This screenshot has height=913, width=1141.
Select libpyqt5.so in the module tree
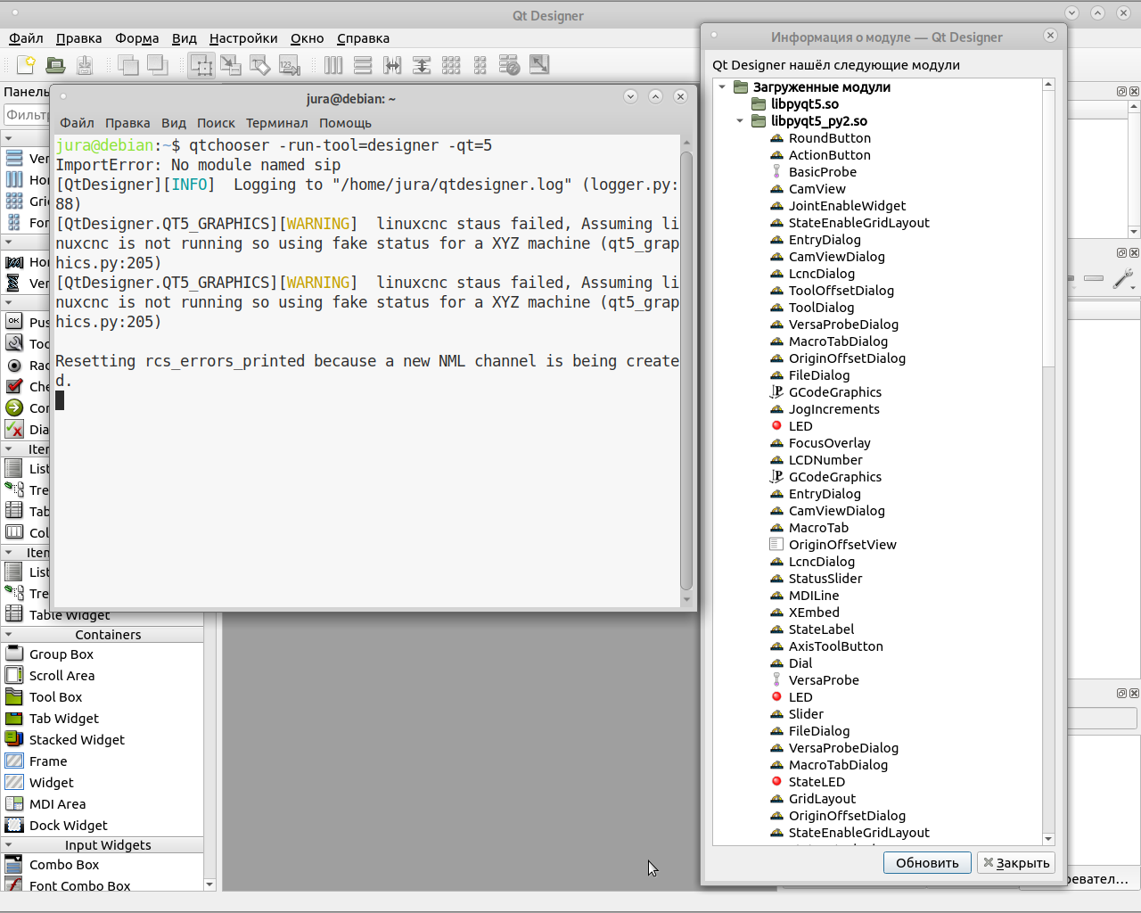[x=805, y=104]
